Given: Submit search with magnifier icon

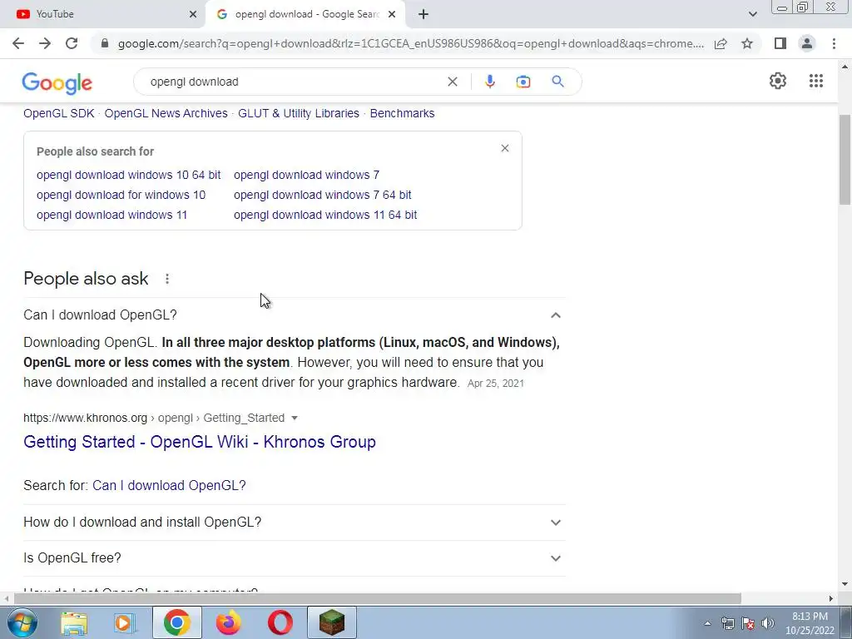Looking at the screenshot, I should pos(557,82).
